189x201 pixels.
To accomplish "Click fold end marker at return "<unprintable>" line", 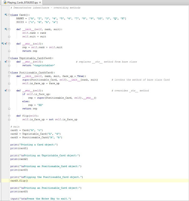I will point(9,65).
